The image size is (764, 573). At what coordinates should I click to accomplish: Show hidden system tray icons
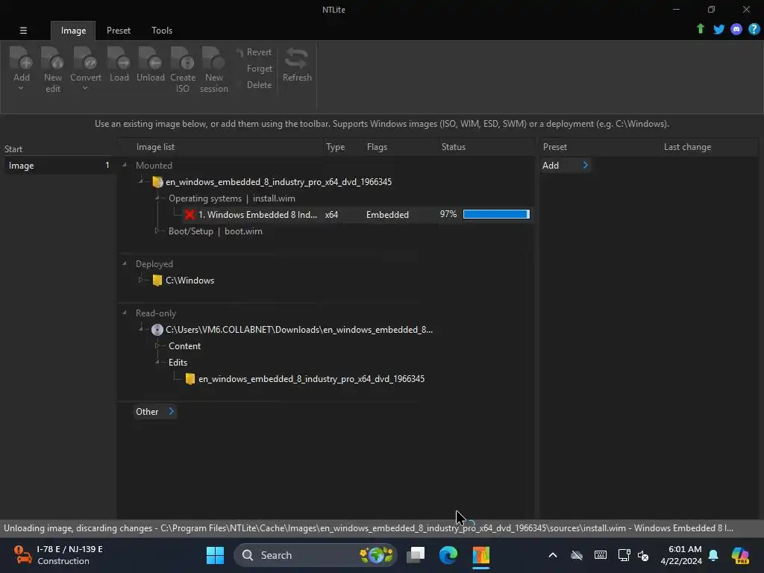tap(553, 555)
